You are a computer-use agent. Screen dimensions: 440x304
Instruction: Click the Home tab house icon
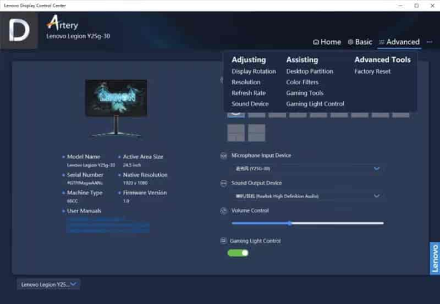[x=316, y=42]
